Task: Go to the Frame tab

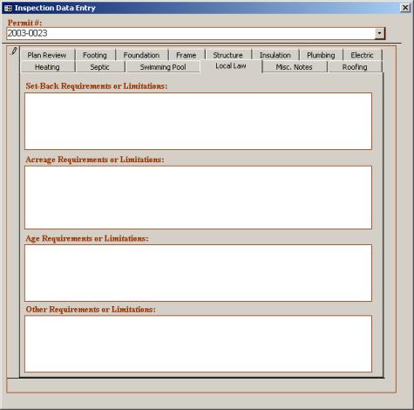Action: tap(186, 55)
